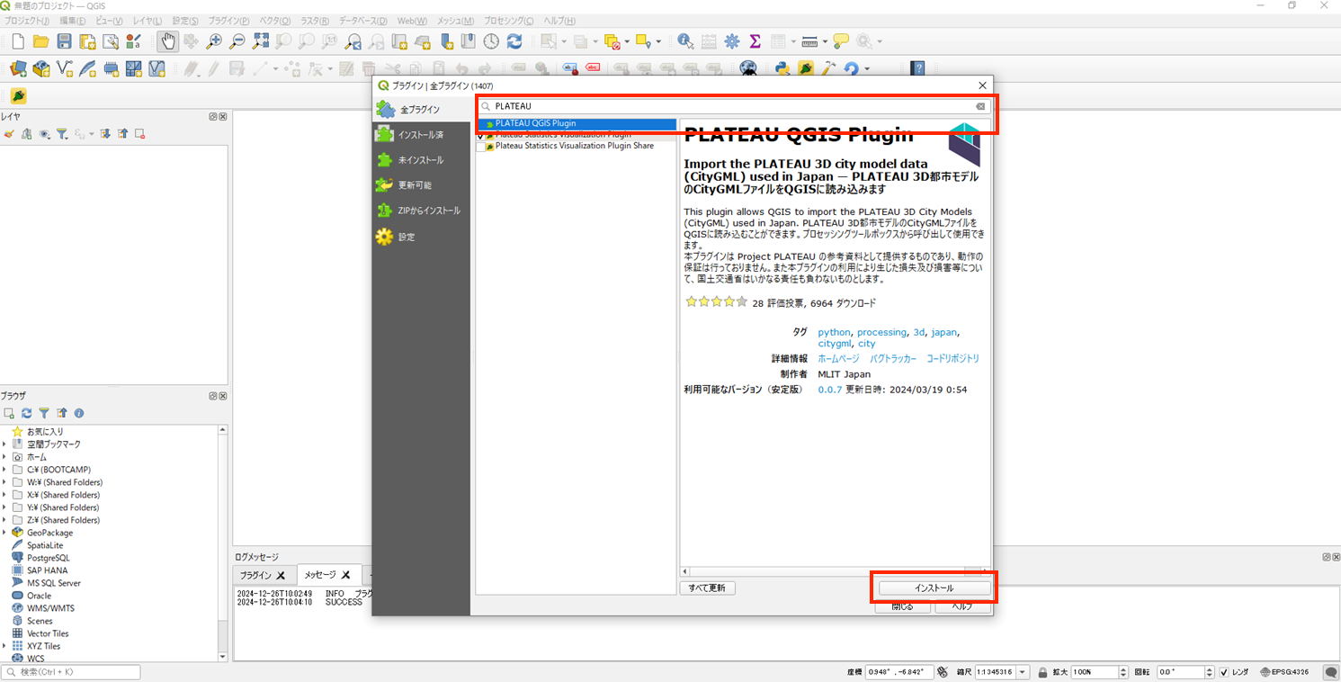The width and height of the screenshot is (1341, 682).
Task: Open the Installed plugins section in sidebar
Action: pos(421,135)
